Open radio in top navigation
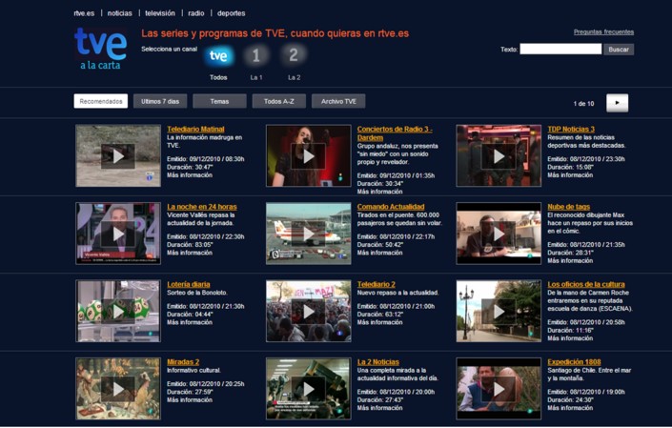This screenshot has width=672, height=428. 195,13
